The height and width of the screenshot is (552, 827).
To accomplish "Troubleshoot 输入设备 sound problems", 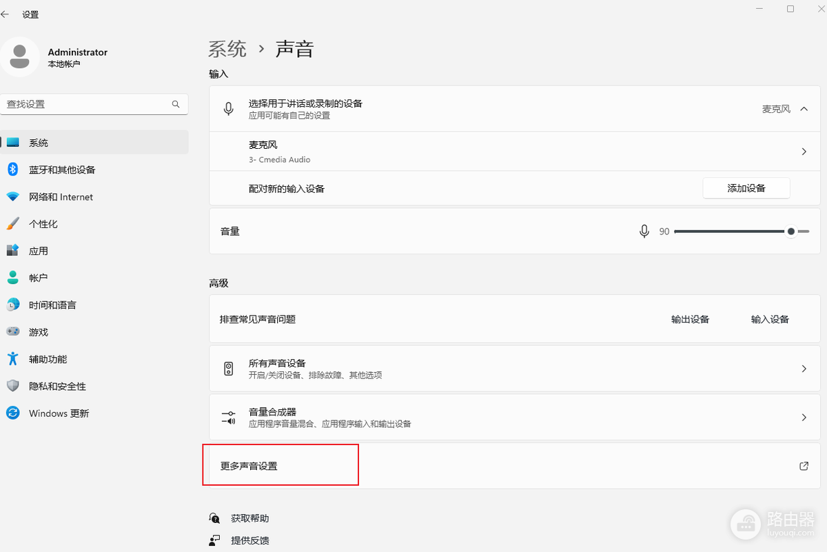I will (770, 319).
